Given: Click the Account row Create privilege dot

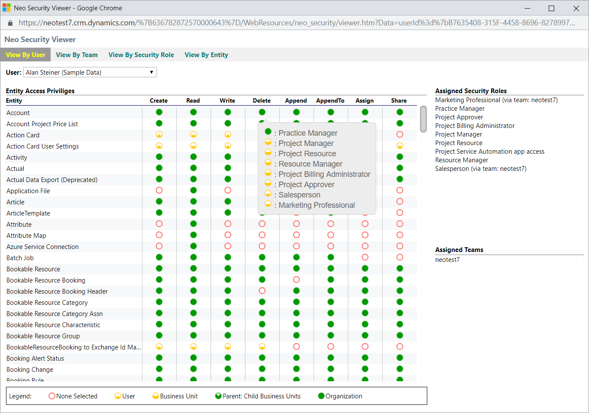Looking at the screenshot, I should tap(159, 112).
